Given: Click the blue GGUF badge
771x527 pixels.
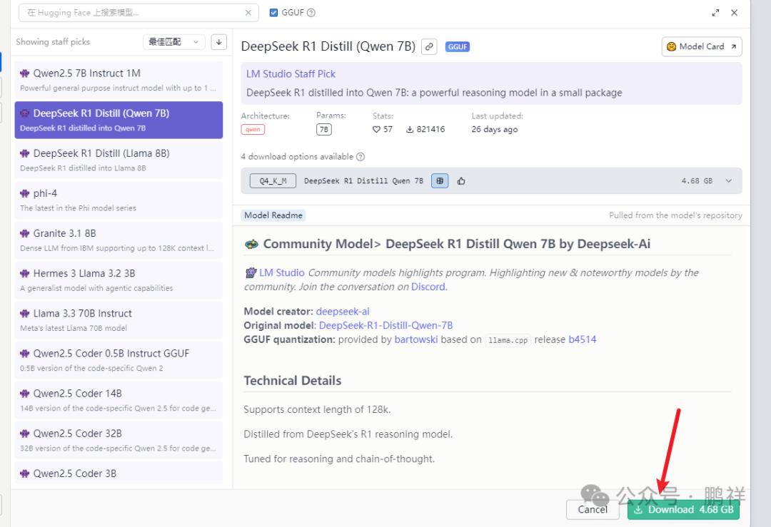Looking at the screenshot, I should click(458, 46).
